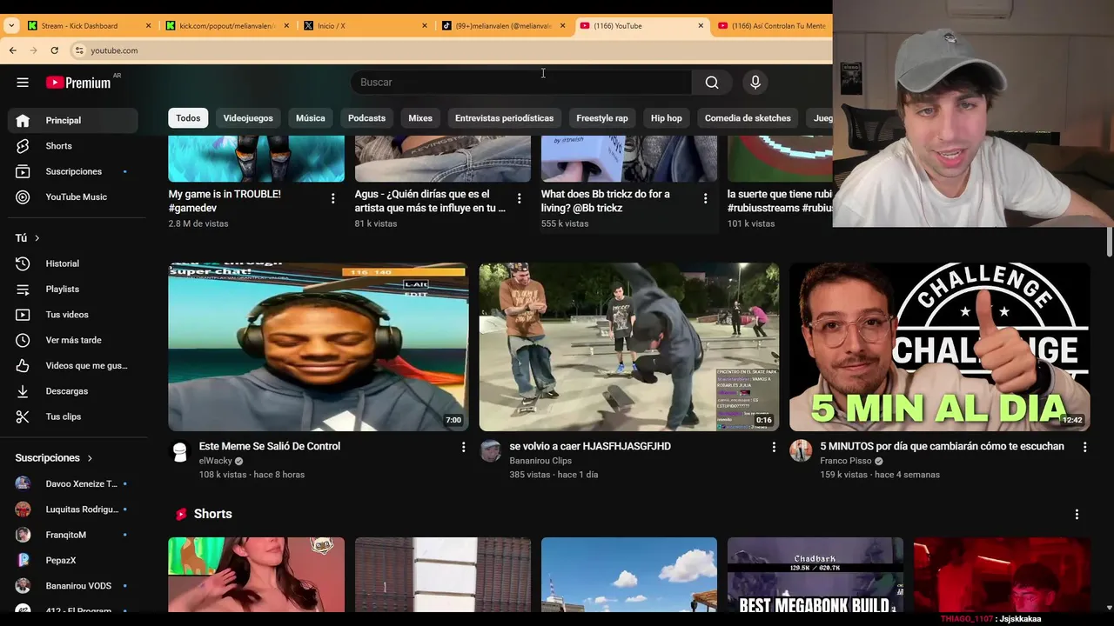Switch to Inicio / X browser tab
Image resolution: width=1114 pixels, height=626 pixels.
pos(366,26)
